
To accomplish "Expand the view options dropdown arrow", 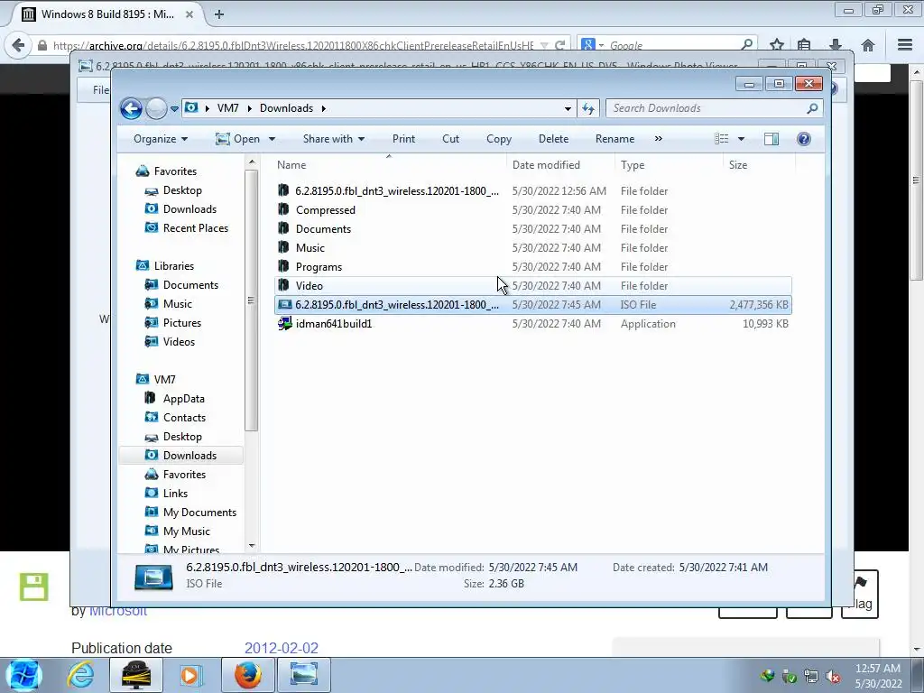I will tap(742, 139).
